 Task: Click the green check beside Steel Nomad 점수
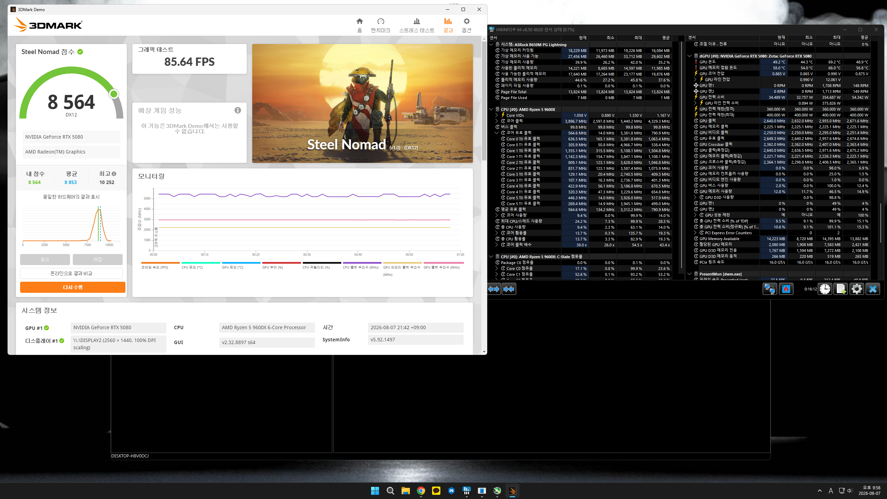tap(80, 52)
